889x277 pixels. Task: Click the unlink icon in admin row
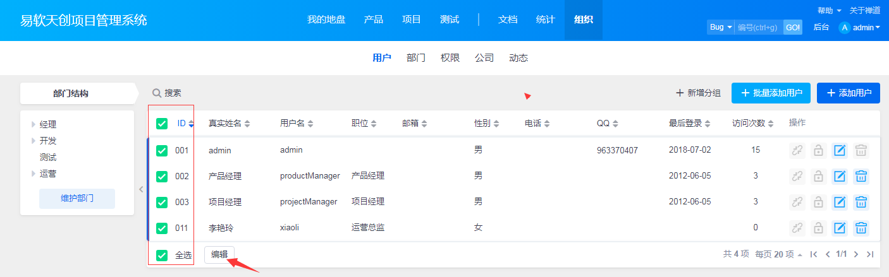pos(797,150)
